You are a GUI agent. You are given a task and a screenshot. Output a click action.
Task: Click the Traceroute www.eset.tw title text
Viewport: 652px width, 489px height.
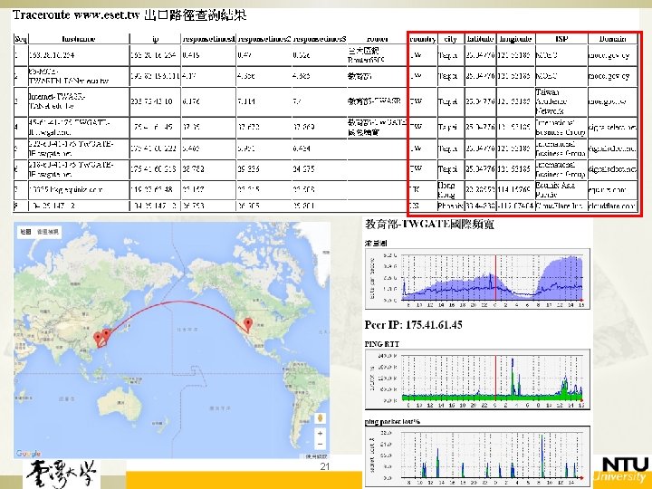point(129,15)
